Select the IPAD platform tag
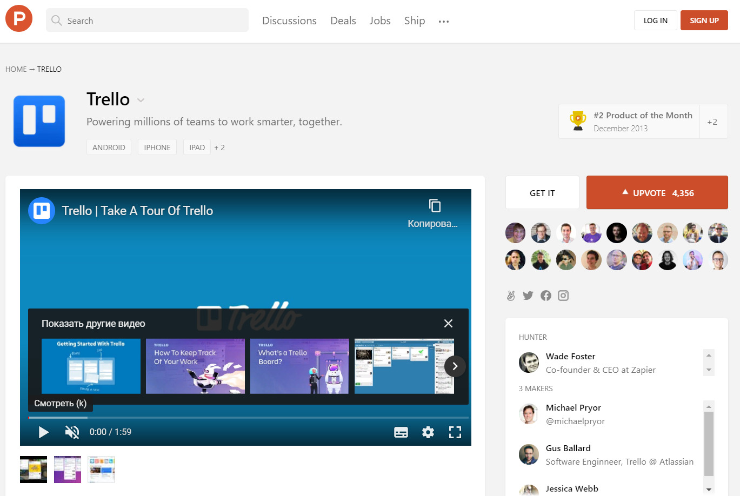This screenshot has height=496, width=740. point(197,147)
